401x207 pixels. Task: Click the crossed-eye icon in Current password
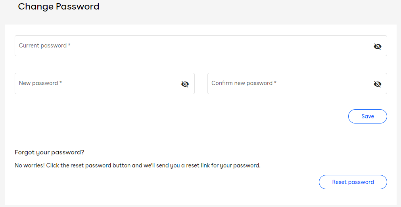(377, 46)
